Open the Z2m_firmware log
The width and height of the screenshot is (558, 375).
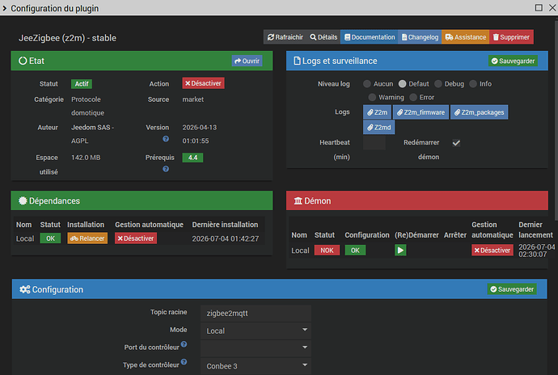[421, 112]
